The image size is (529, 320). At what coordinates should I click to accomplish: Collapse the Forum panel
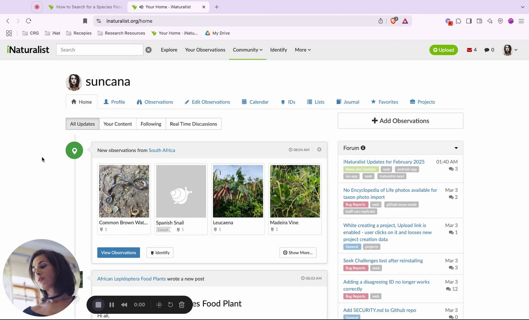[456, 148]
